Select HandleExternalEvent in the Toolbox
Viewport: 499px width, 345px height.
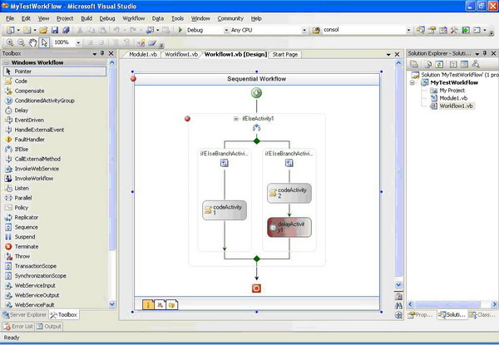[39, 130]
